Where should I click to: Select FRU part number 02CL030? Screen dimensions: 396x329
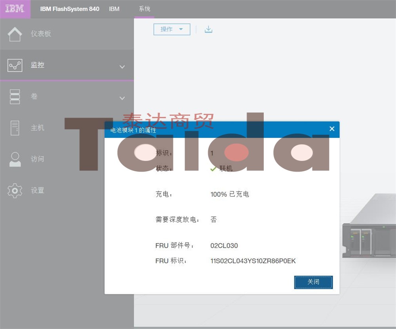(x=224, y=245)
